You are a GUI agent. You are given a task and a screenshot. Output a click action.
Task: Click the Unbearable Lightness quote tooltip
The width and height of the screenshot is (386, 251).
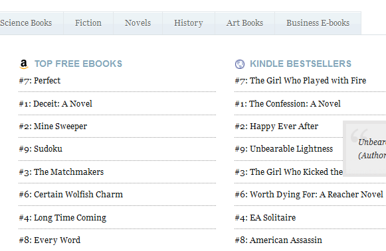coord(365,148)
